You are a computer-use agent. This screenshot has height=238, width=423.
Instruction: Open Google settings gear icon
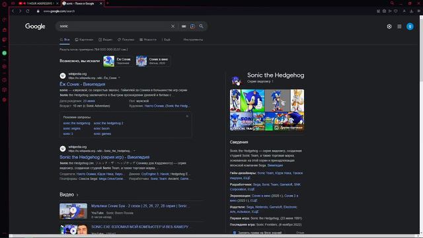[389, 26]
